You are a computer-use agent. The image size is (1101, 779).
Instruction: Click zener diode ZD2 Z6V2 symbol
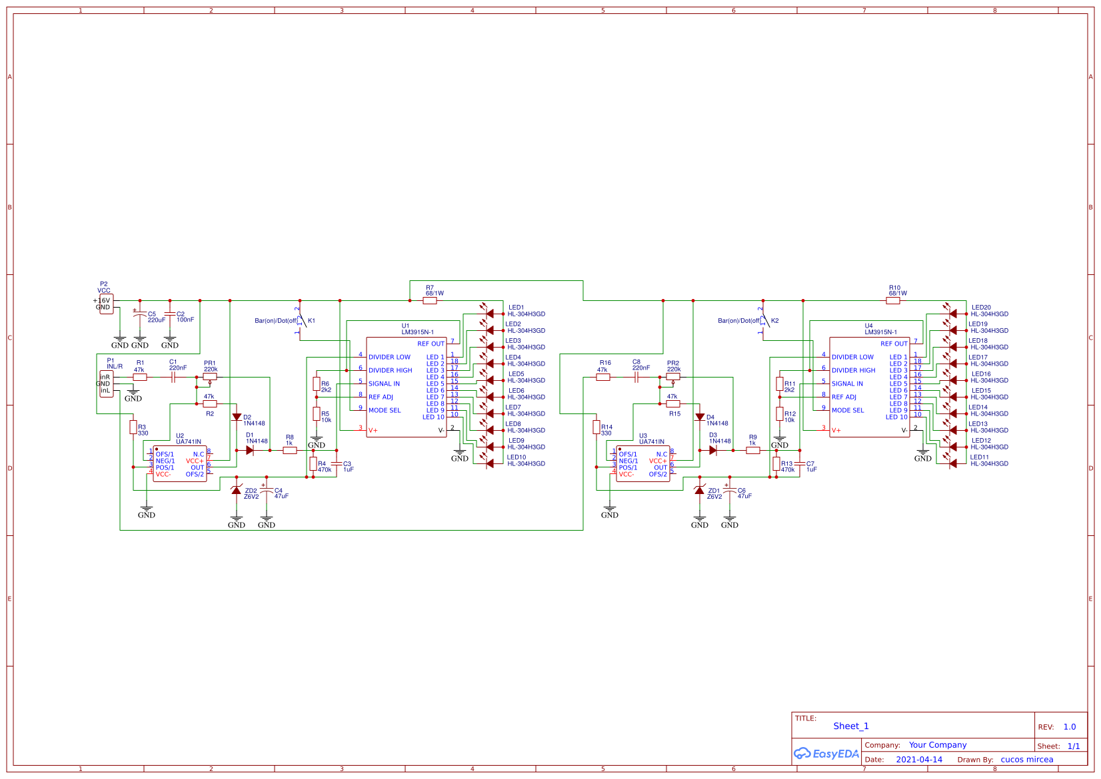(x=237, y=491)
